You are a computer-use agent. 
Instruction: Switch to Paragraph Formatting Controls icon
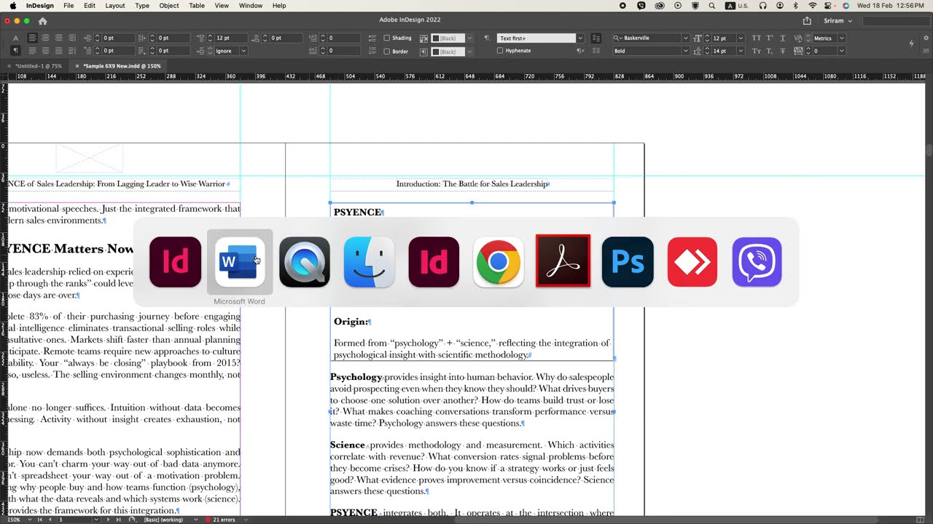point(15,51)
